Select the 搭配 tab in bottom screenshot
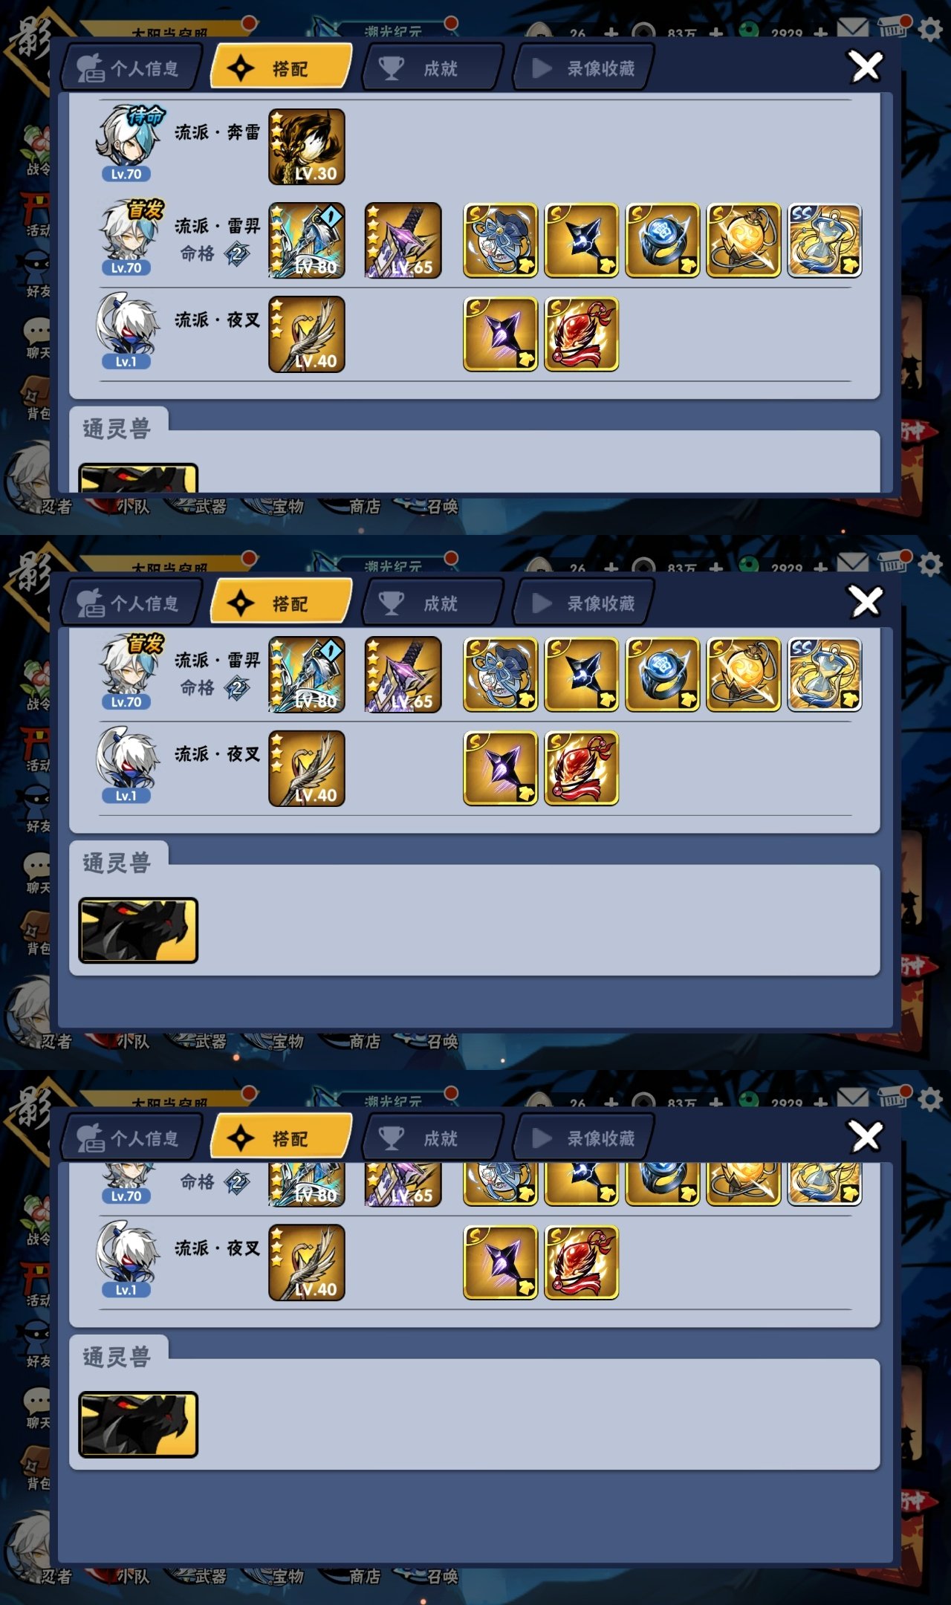This screenshot has height=1605, width=951. point(281,1138)
